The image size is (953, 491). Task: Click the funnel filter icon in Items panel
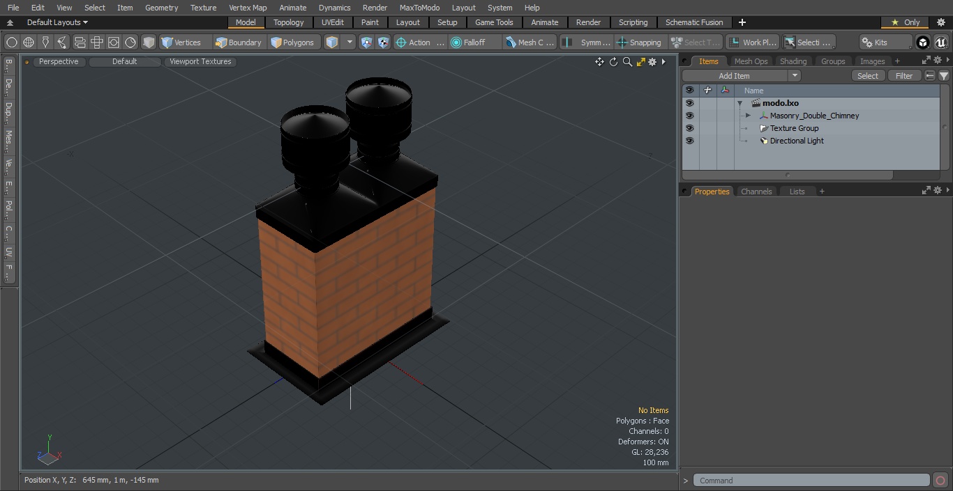[944, 76]
